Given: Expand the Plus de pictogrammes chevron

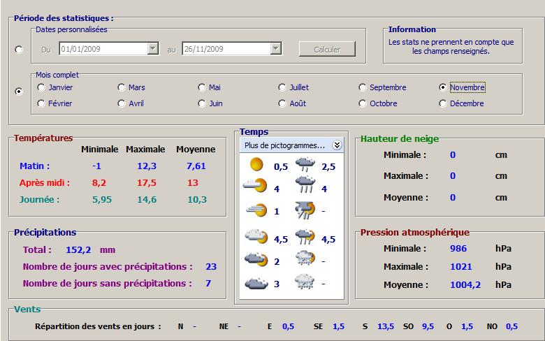Looking at the screenshot, I should [x=337, y=145].
